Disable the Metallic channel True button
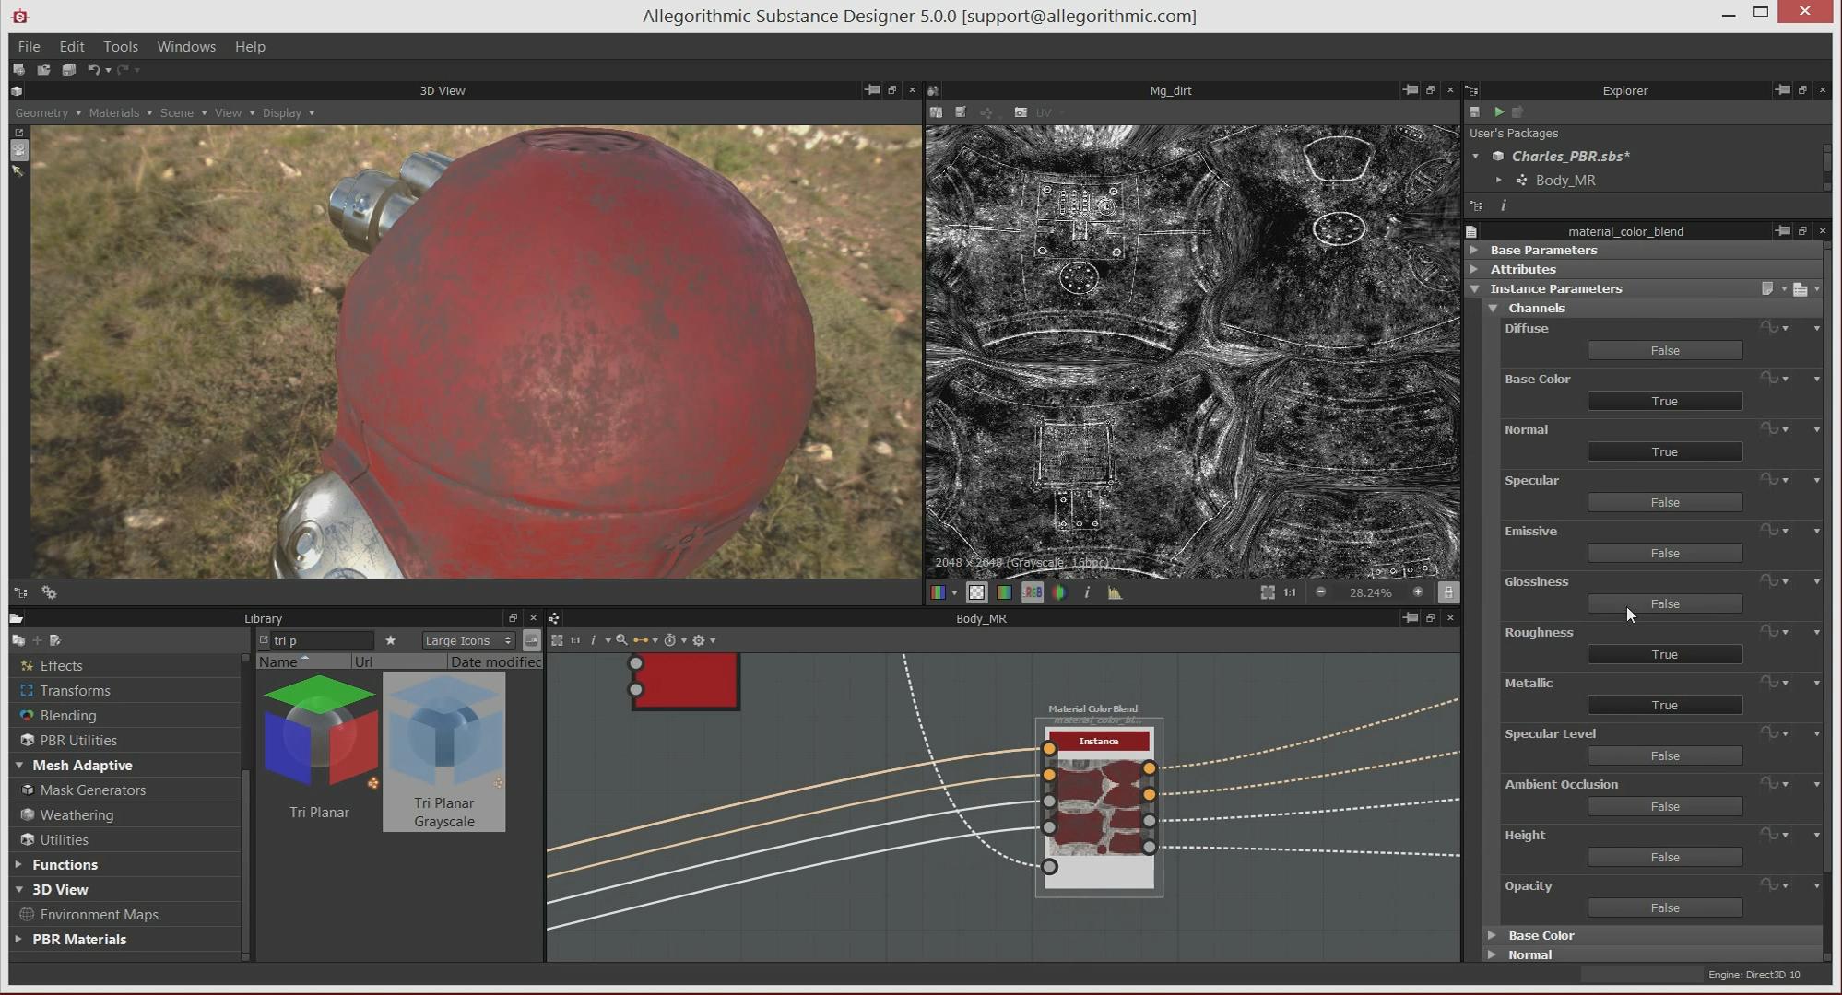 (x=1664, y=705)
